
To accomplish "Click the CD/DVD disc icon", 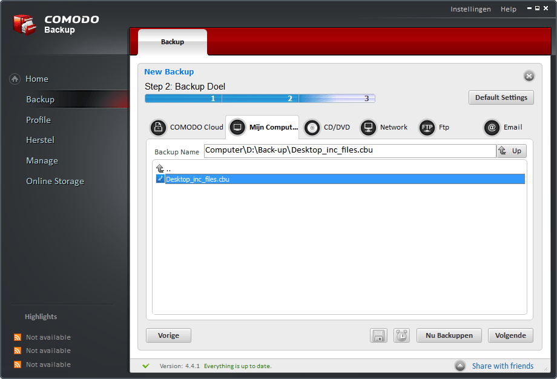I will coord(312,128).
